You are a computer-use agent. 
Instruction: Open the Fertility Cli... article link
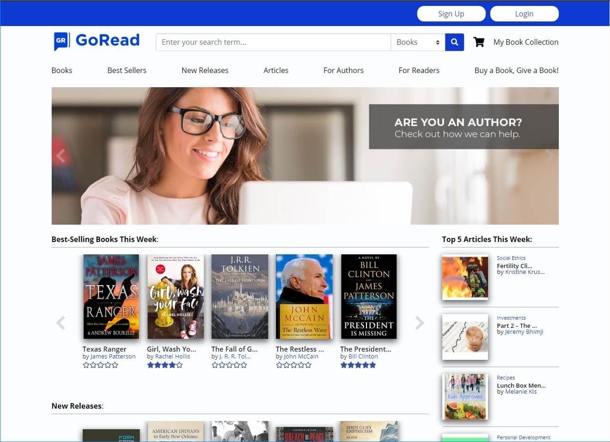pyautogui.click(x=515, y=266)
